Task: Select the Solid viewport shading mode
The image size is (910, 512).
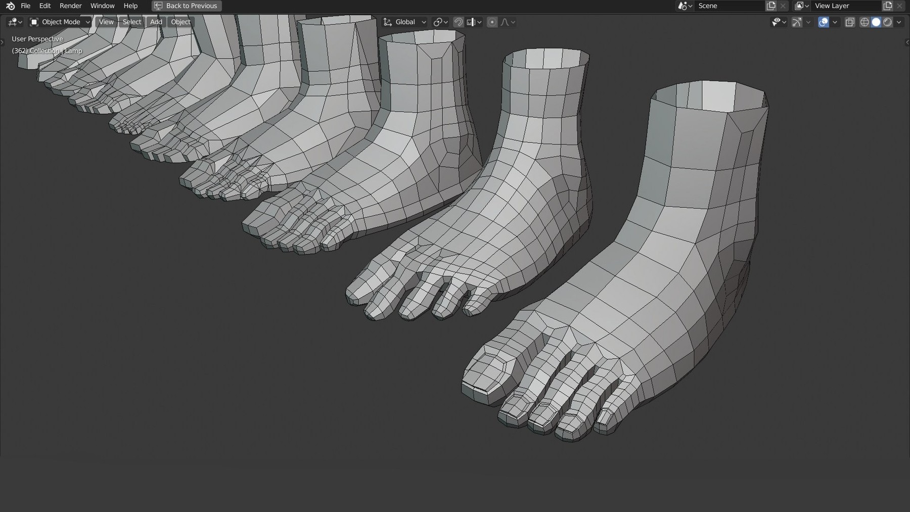Action: tap(876, 22)
